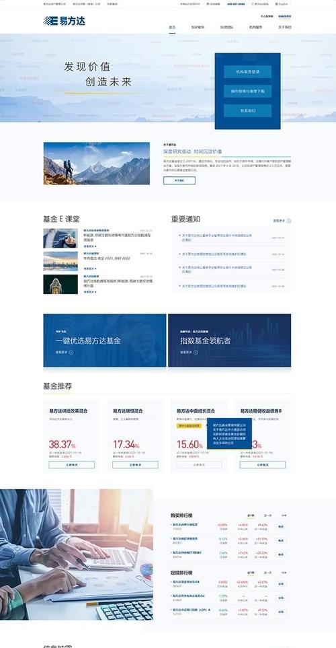This screenshot has height=648, width=336.
Task: Open the city skyline article thumbnail
Action: coord(60,261)
